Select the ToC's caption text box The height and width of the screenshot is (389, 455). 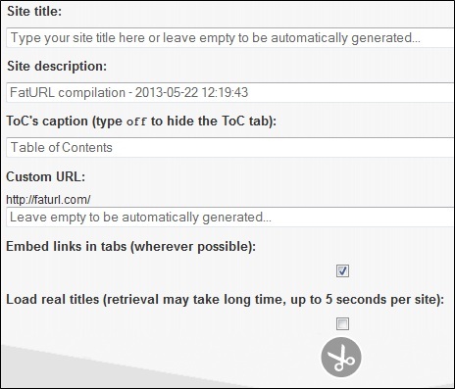pos(229,147)
